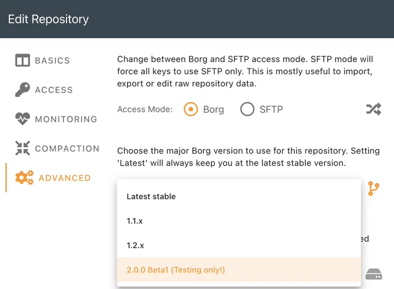Click the Borg radio label text
Image resolution: width=394 pixels, height=289 pixels.
(x=213, y=109)
